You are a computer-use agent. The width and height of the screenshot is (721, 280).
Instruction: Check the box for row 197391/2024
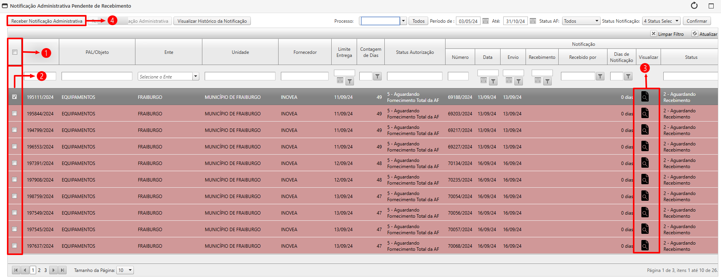[x=15, y=163]
